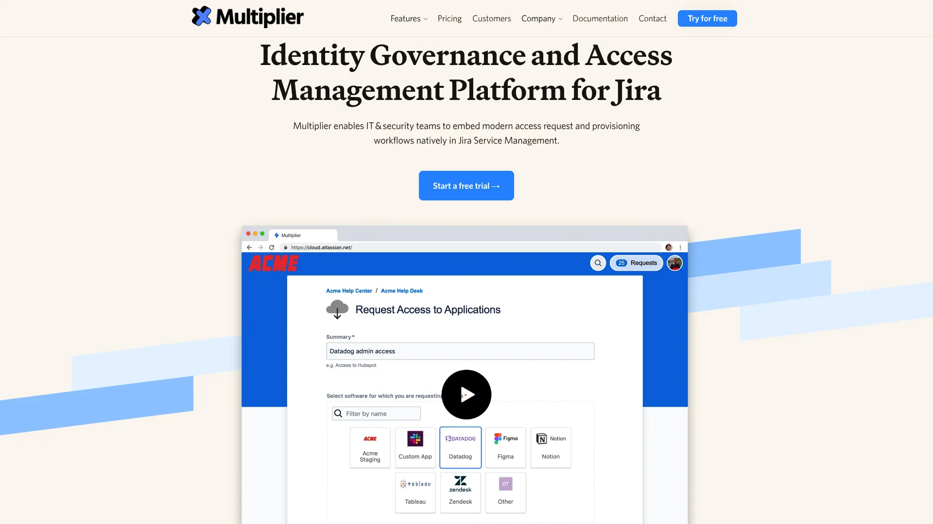Image resolution: width=933 pixels, height=524 pixels.
Task: Click the Summary field with Datadog admin access
Action: (x=460, y=351)
